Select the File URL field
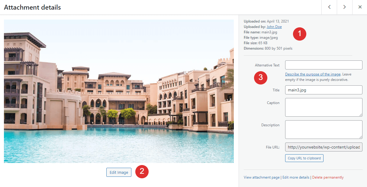This screenshot has width=367, height=187. tap(324, 147)
